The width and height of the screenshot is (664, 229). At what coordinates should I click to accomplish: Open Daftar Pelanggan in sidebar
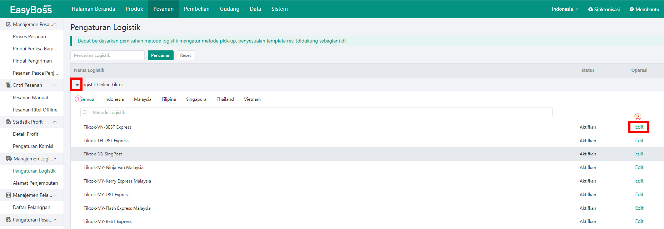(32, 207)
